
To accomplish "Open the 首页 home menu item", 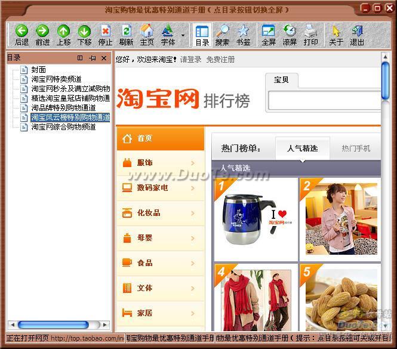I will point(161,138).
